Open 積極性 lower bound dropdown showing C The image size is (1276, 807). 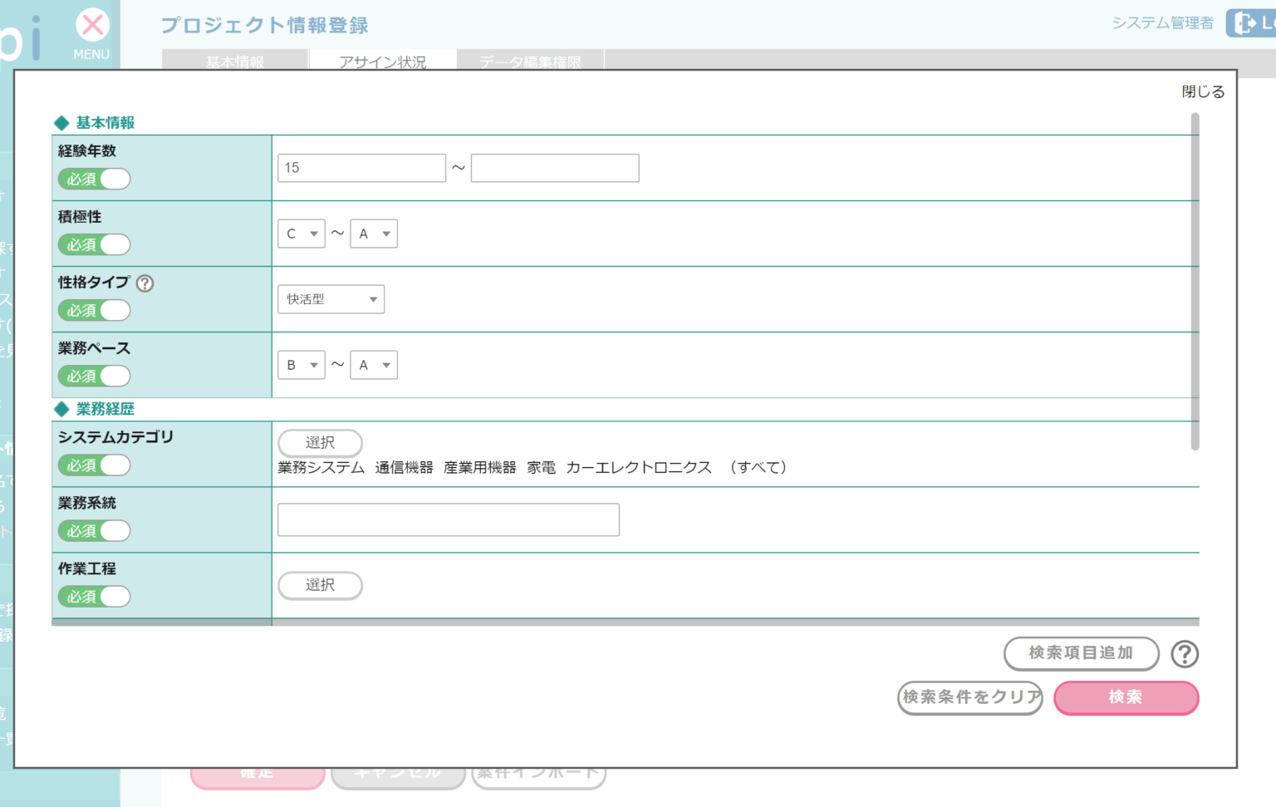click(x=301, y=234)
